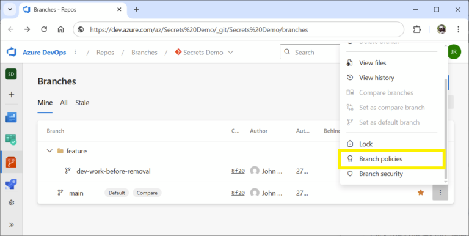This screenshot has height=236, width=469.
Task: Click the Default badge on main
Action: [x=117, y=193]
